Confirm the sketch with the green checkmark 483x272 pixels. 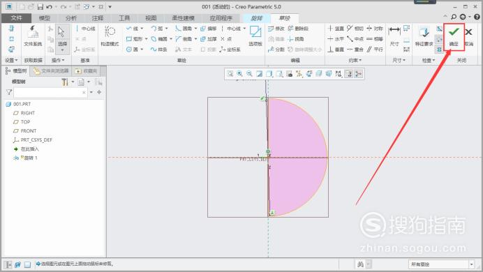pos(454,36)
